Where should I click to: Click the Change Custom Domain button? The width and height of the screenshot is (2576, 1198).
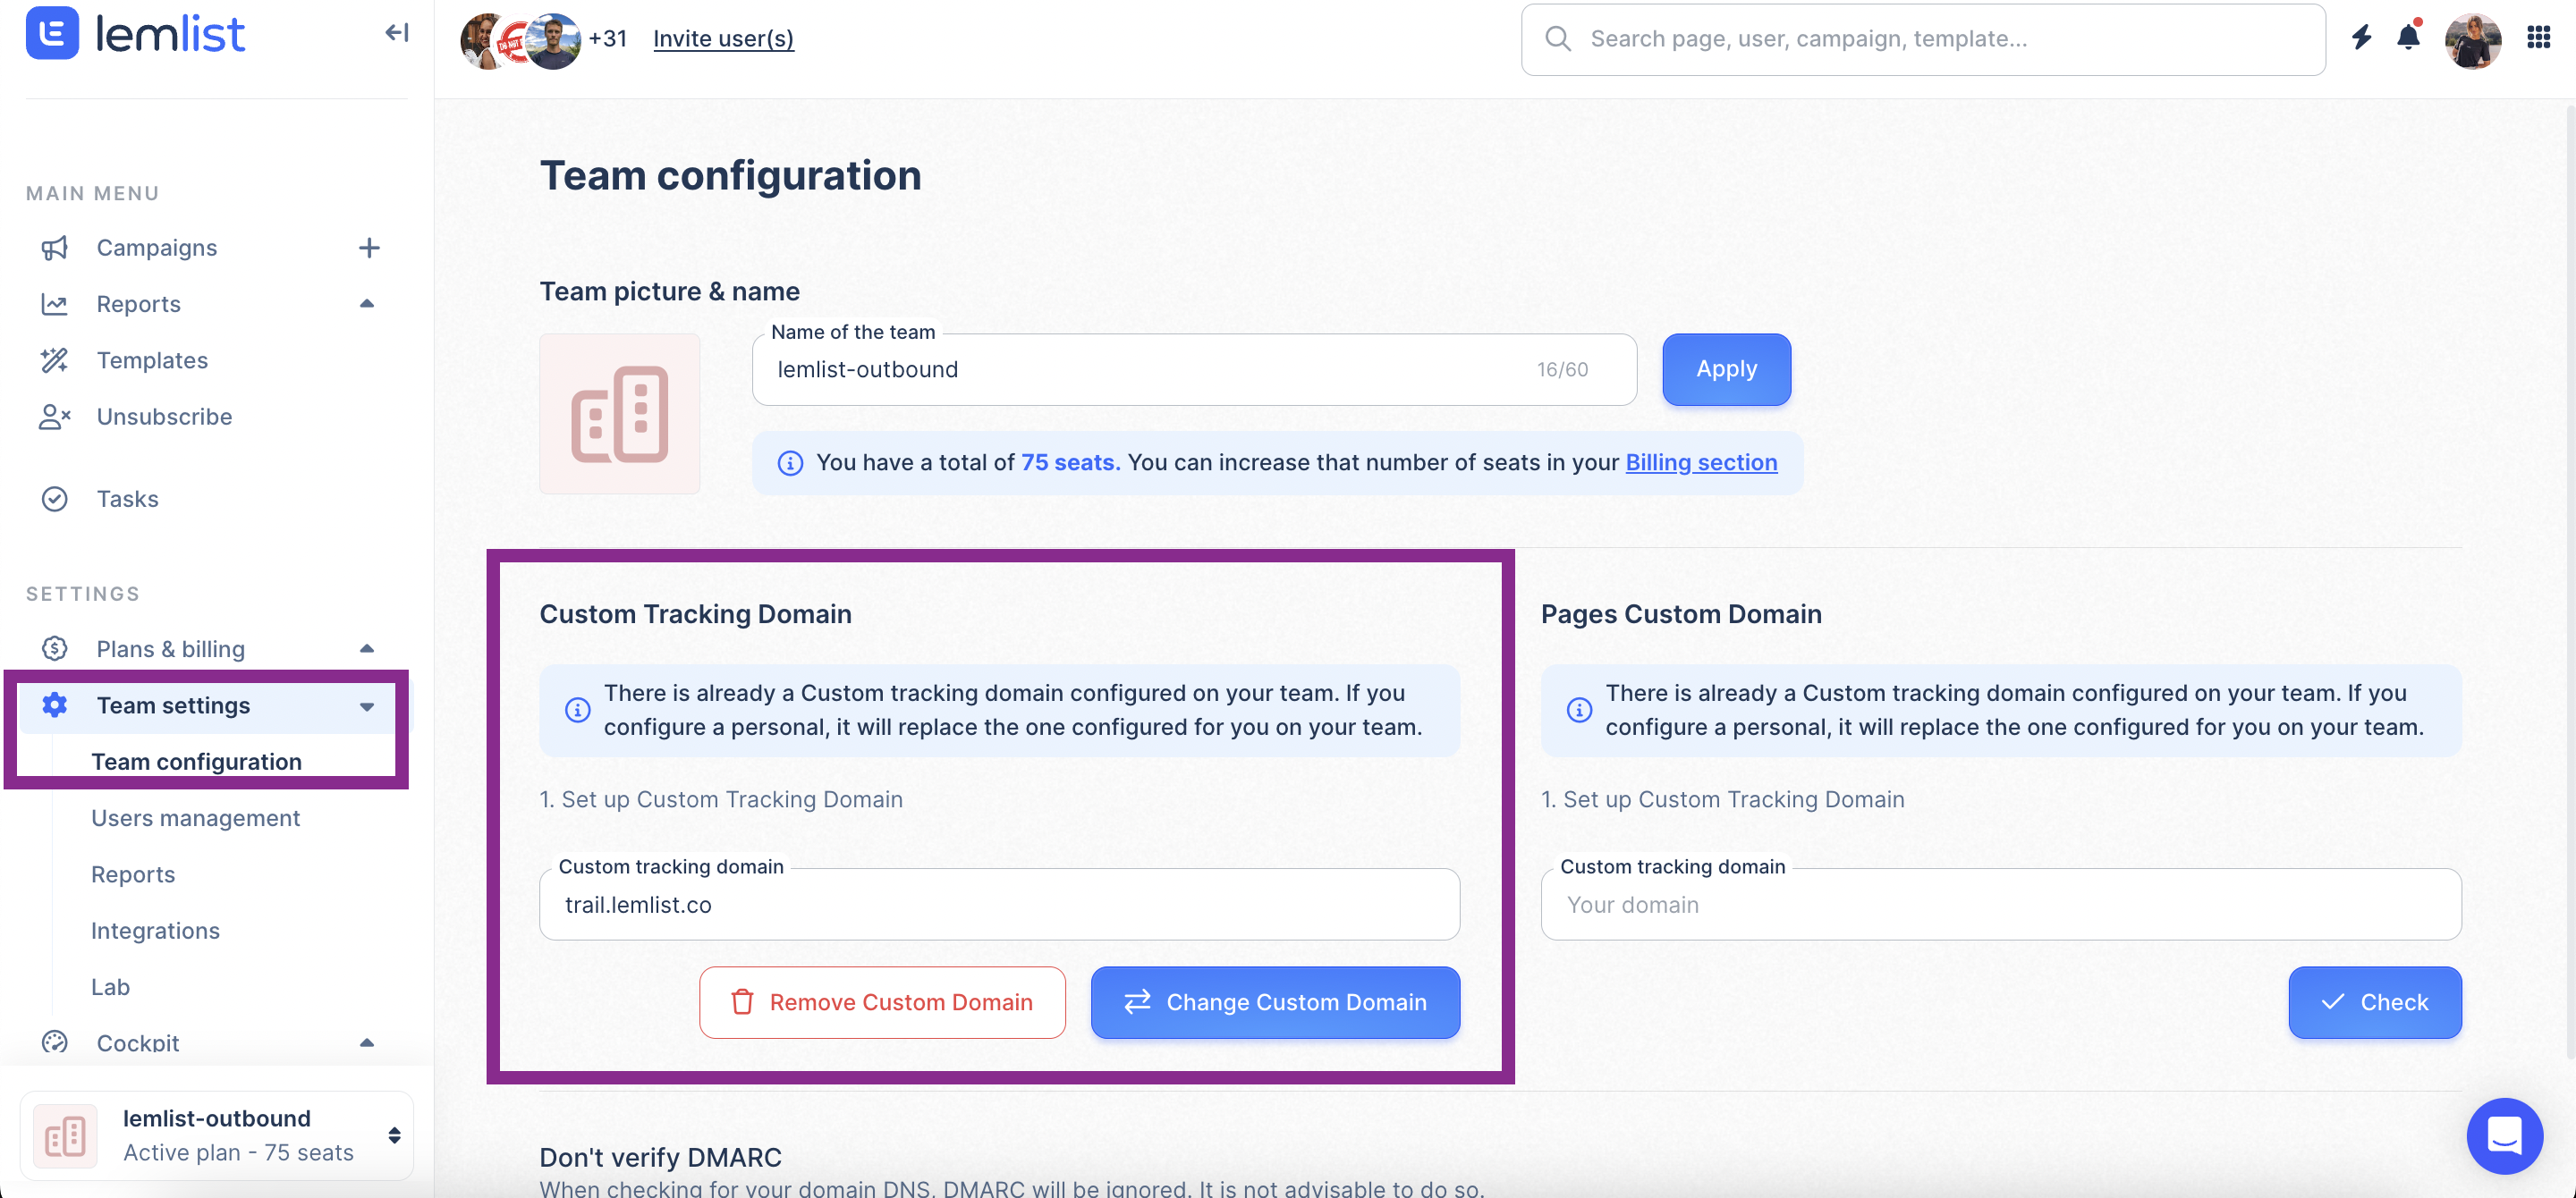pos(1275,1002)
